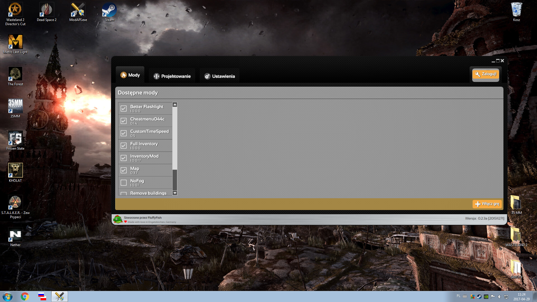537x302 pixels.
Task: Uncheck the Better Flashlight mod
Action: (124, 108)
